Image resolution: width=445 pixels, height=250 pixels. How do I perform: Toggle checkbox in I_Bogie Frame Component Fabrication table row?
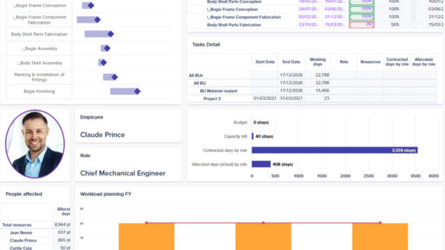pos(414,17)
